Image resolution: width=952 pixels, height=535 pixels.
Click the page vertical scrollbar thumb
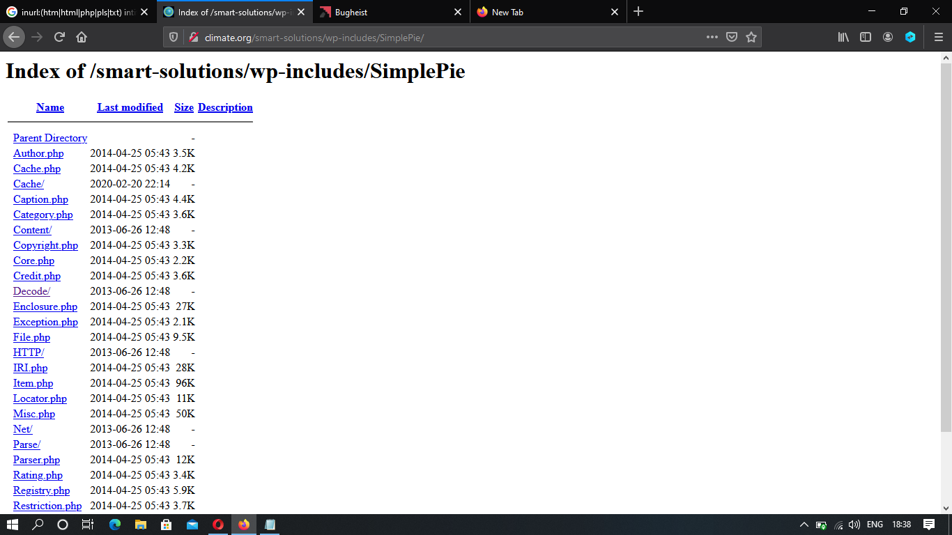(946, 247)
